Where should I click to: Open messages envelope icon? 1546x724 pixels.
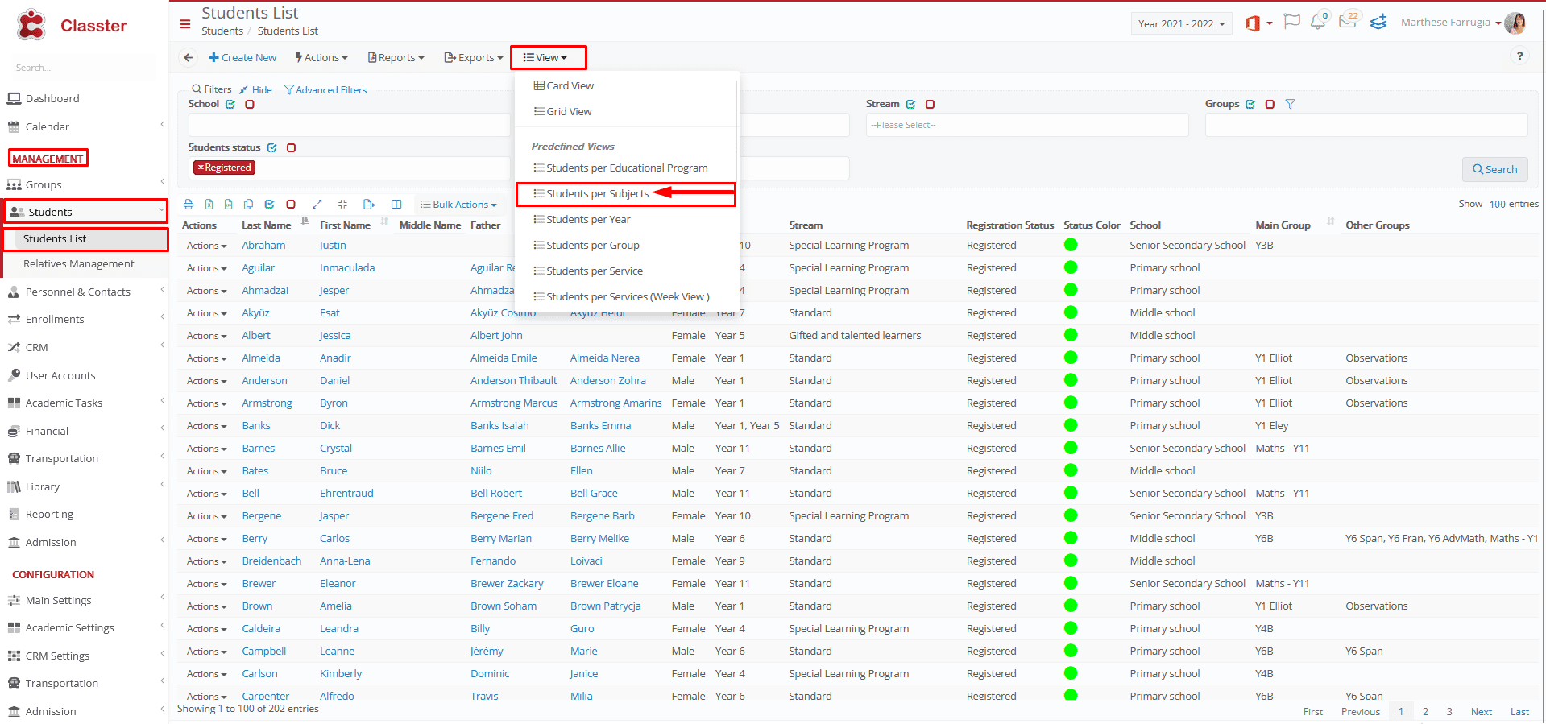tap(1348, 21)
